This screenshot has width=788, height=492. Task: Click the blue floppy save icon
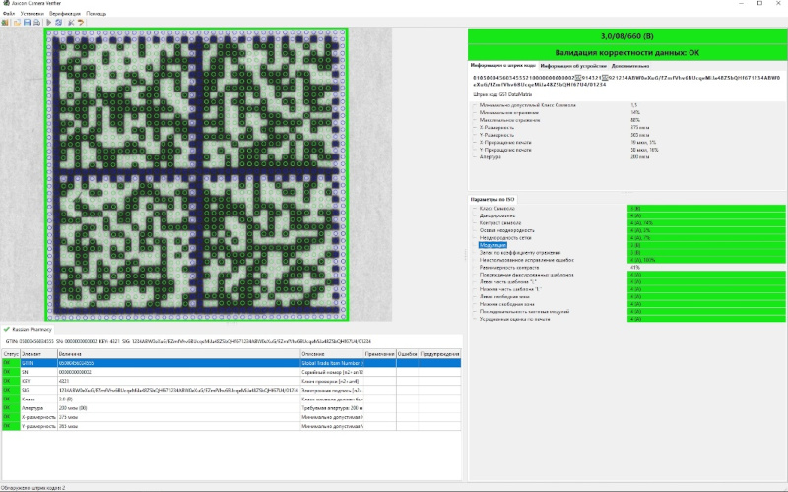[x=27, y=22]
